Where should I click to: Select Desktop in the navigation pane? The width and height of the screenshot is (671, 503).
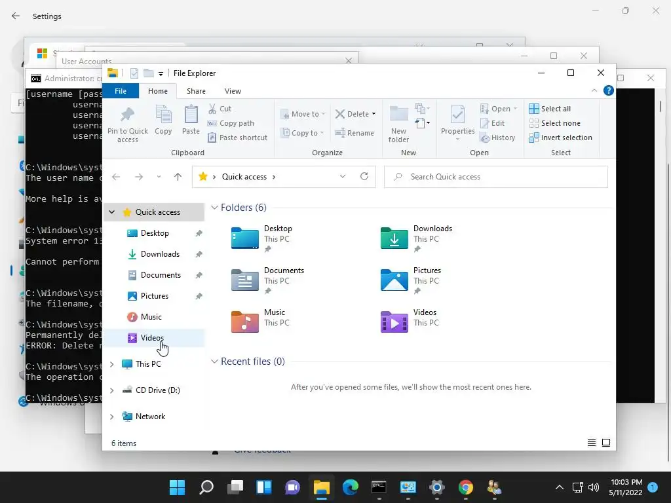point(154,233)
